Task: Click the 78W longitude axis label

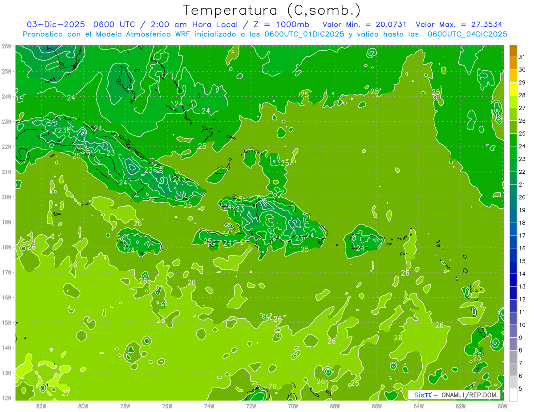Action: pyautogui.click(x=125, y=406)
